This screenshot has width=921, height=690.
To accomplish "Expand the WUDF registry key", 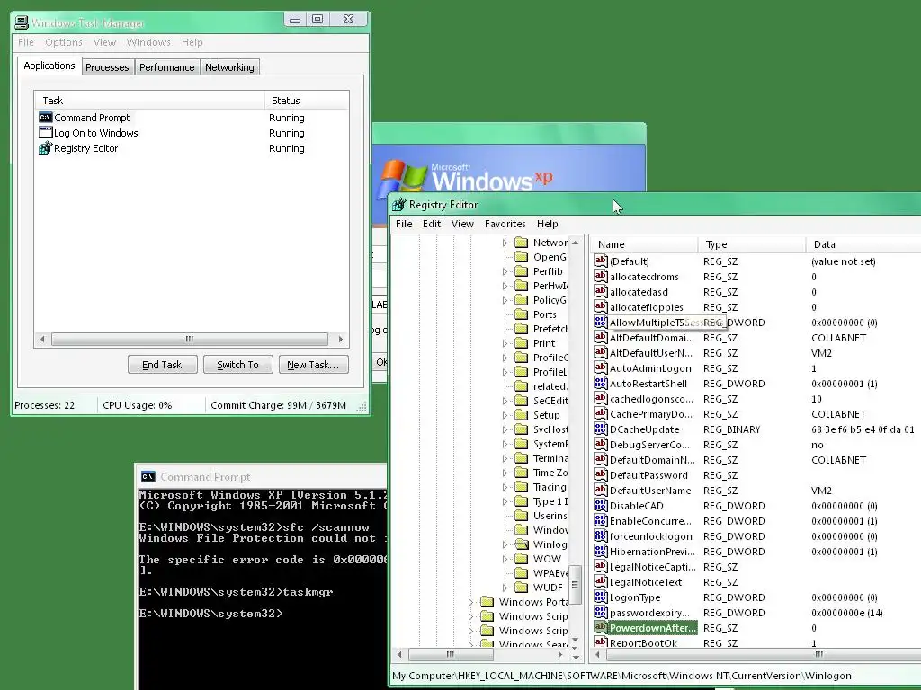I will tap(505, 588).
